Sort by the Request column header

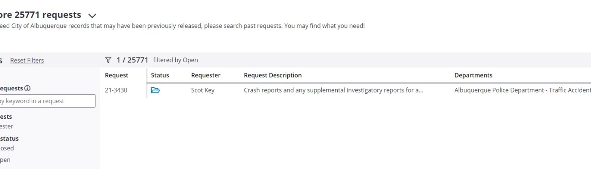click(117, 75)
